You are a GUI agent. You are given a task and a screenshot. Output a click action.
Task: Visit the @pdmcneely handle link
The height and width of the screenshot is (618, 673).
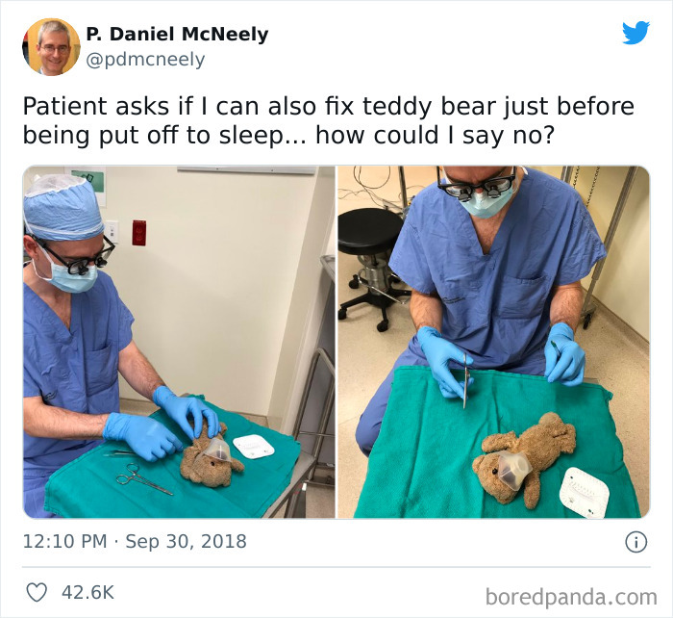click(x=145, y=60)
